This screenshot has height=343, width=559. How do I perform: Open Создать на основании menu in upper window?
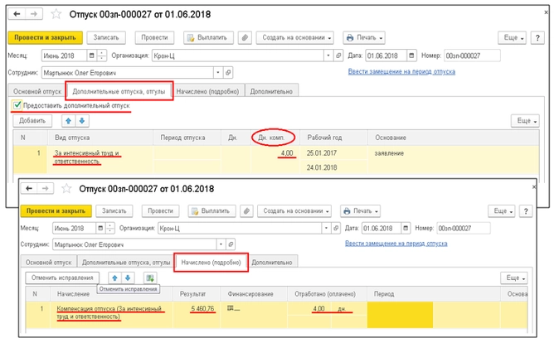(294, 37)
